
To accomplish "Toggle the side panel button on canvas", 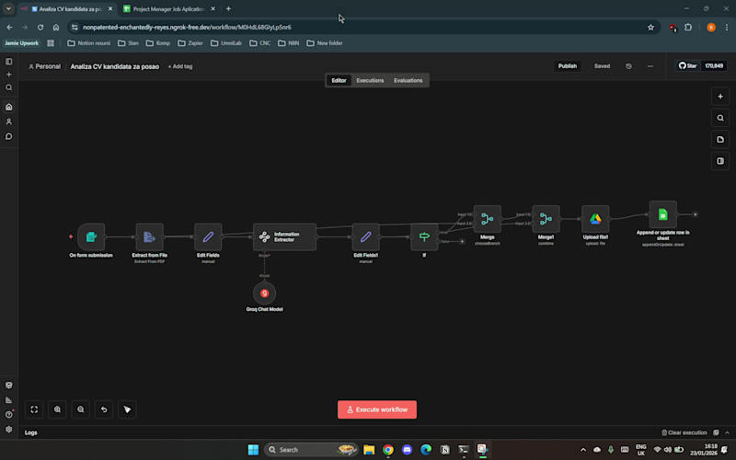I will click(720, 161).
